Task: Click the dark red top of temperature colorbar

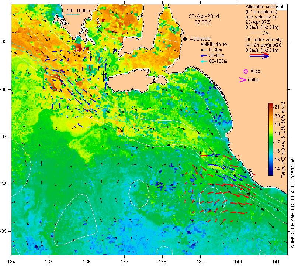Action: pos(271,105)
